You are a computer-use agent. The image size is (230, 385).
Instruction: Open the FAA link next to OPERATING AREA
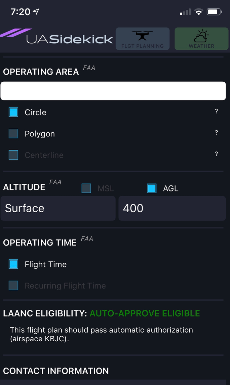(x=89, y=68)
